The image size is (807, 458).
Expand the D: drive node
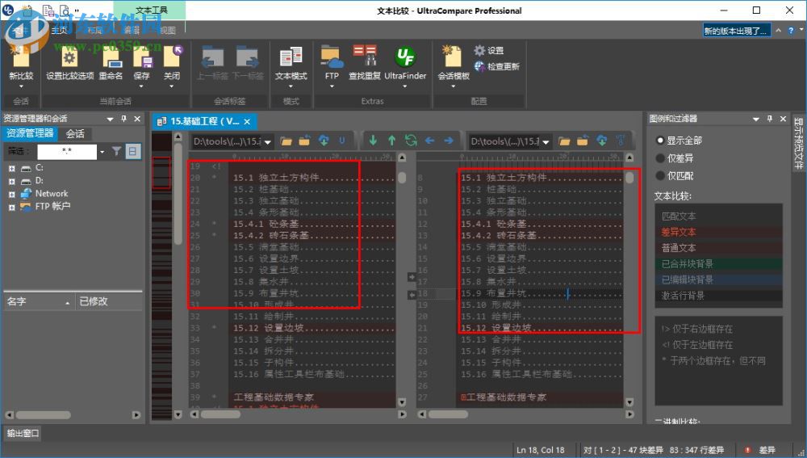pos(12,182)
